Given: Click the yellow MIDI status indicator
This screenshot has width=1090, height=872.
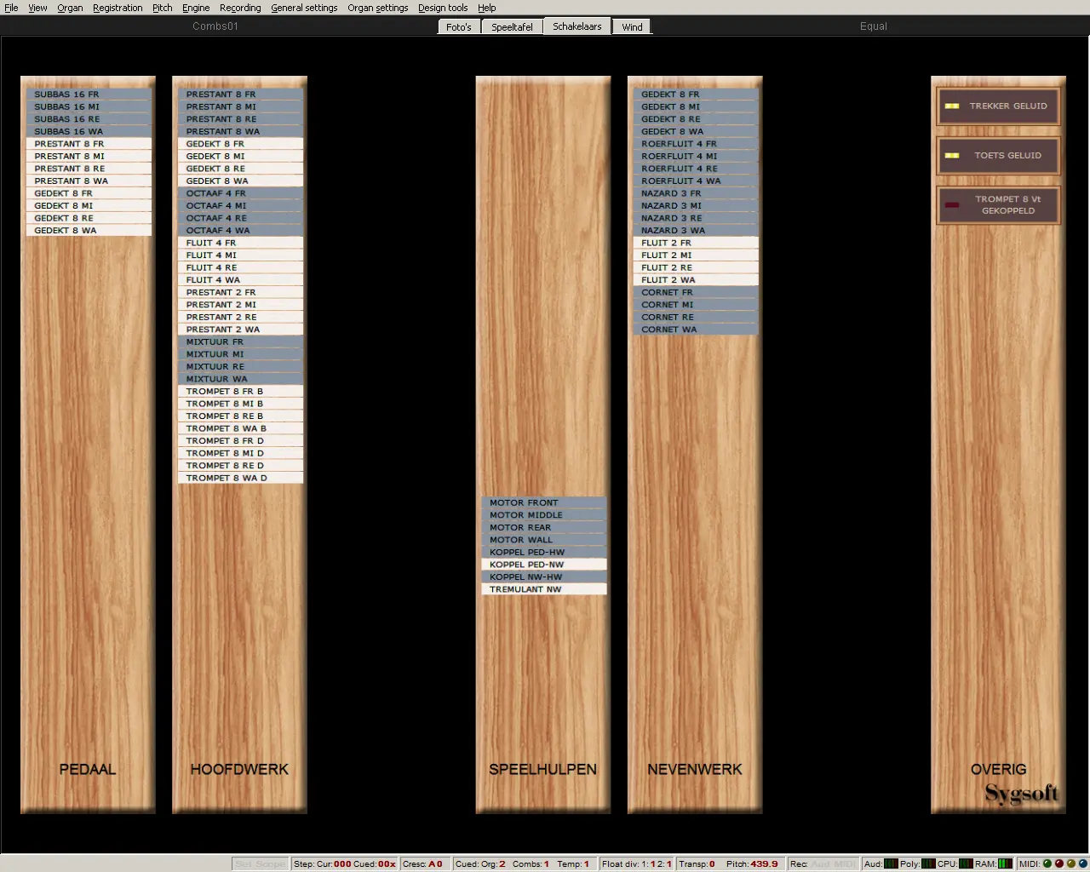Looking at the screenshot, I should click(1071, 863).
